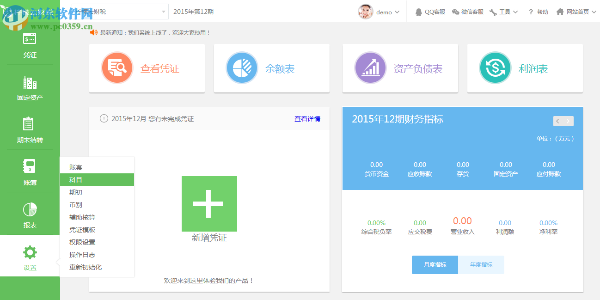Click the 查看详情 details link

point(306,119)
